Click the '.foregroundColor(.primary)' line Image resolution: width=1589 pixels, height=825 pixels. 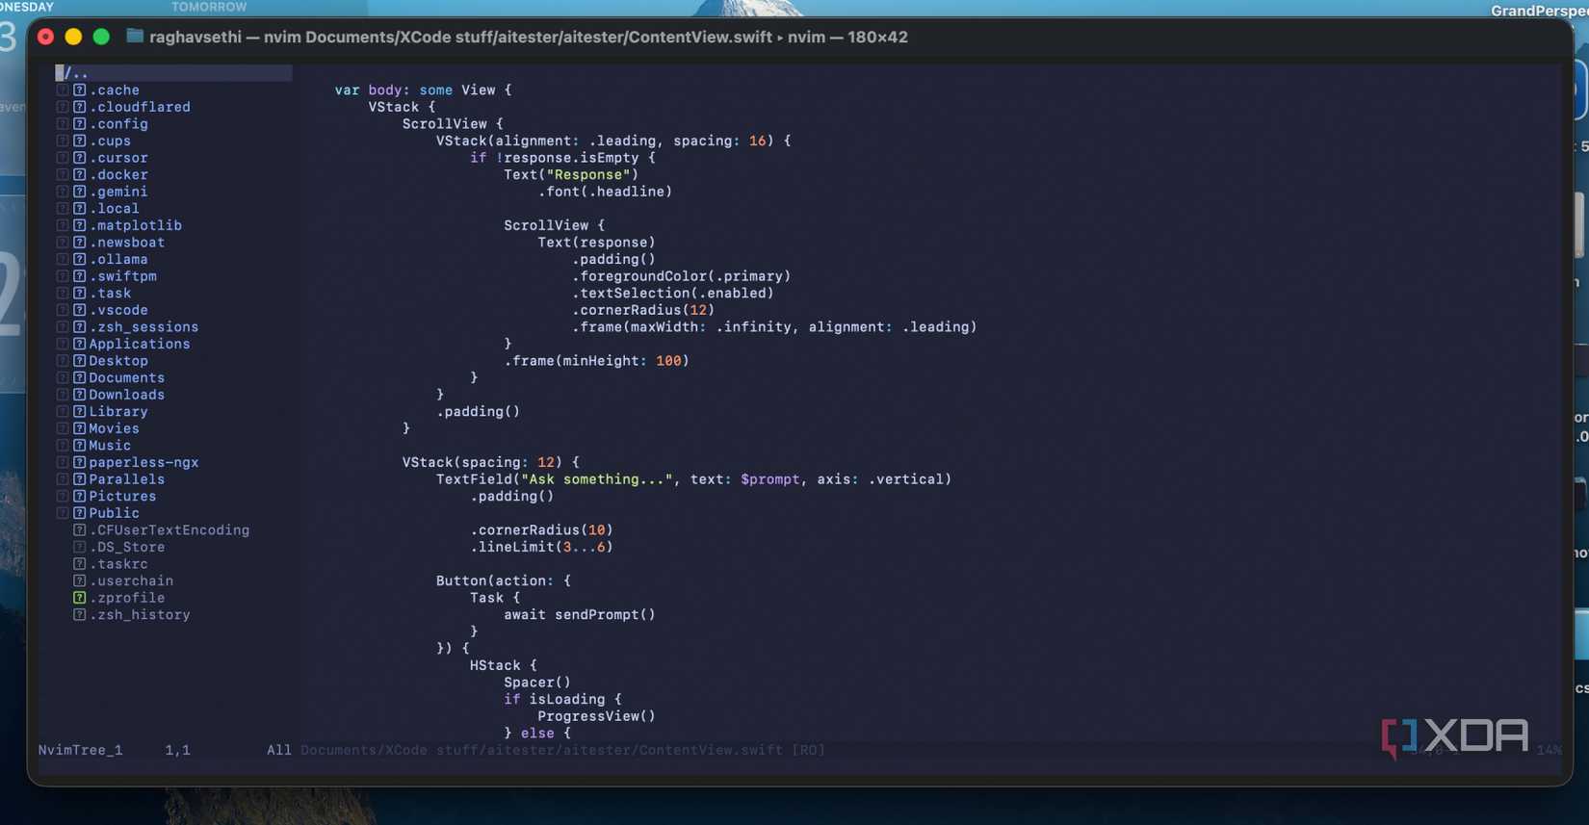[x=681, y=276]
